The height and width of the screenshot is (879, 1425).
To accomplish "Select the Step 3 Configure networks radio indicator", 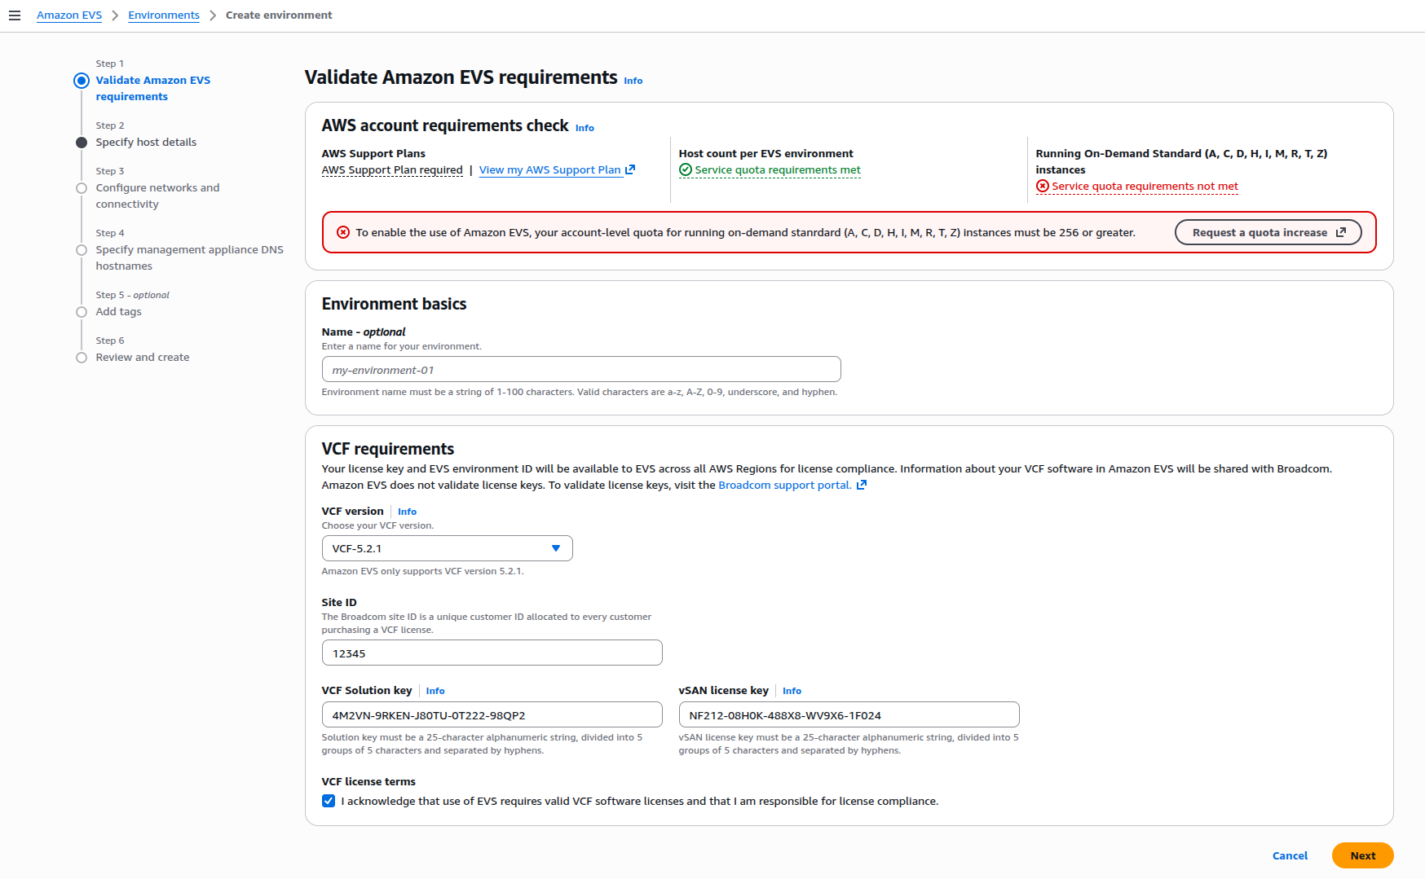I will pyautogui.click(x=82, y=187).
